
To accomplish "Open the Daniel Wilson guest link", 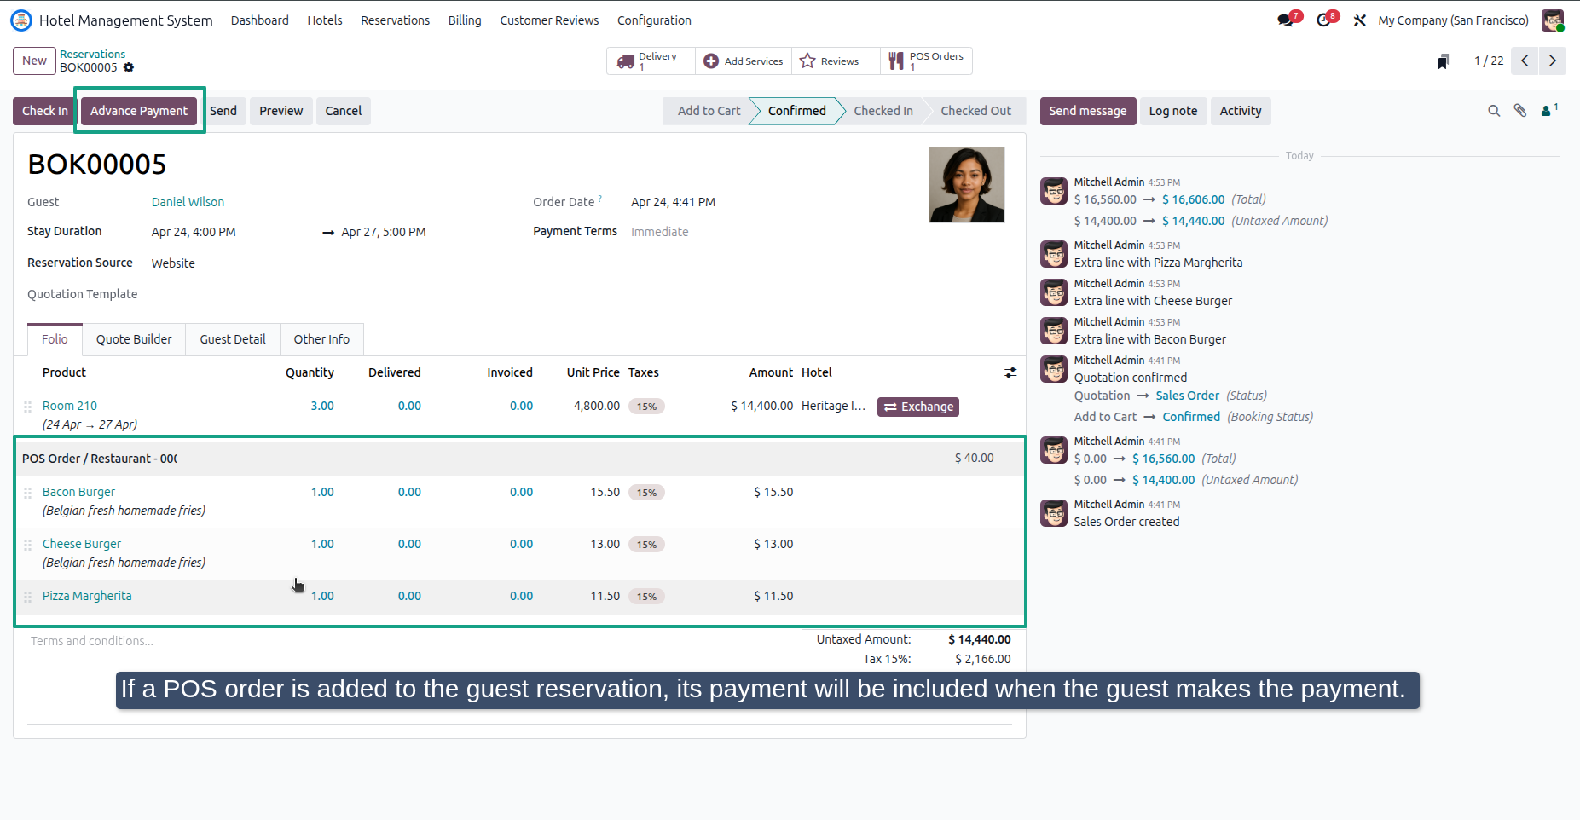I will pyautogui.click(x=188, y=202).
